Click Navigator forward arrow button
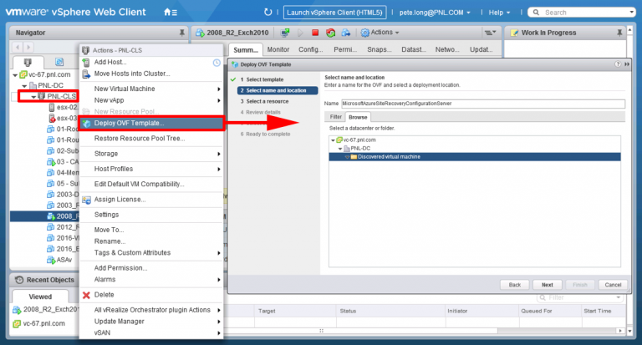Screen dimensions: 642x345 tap(28, 47)
